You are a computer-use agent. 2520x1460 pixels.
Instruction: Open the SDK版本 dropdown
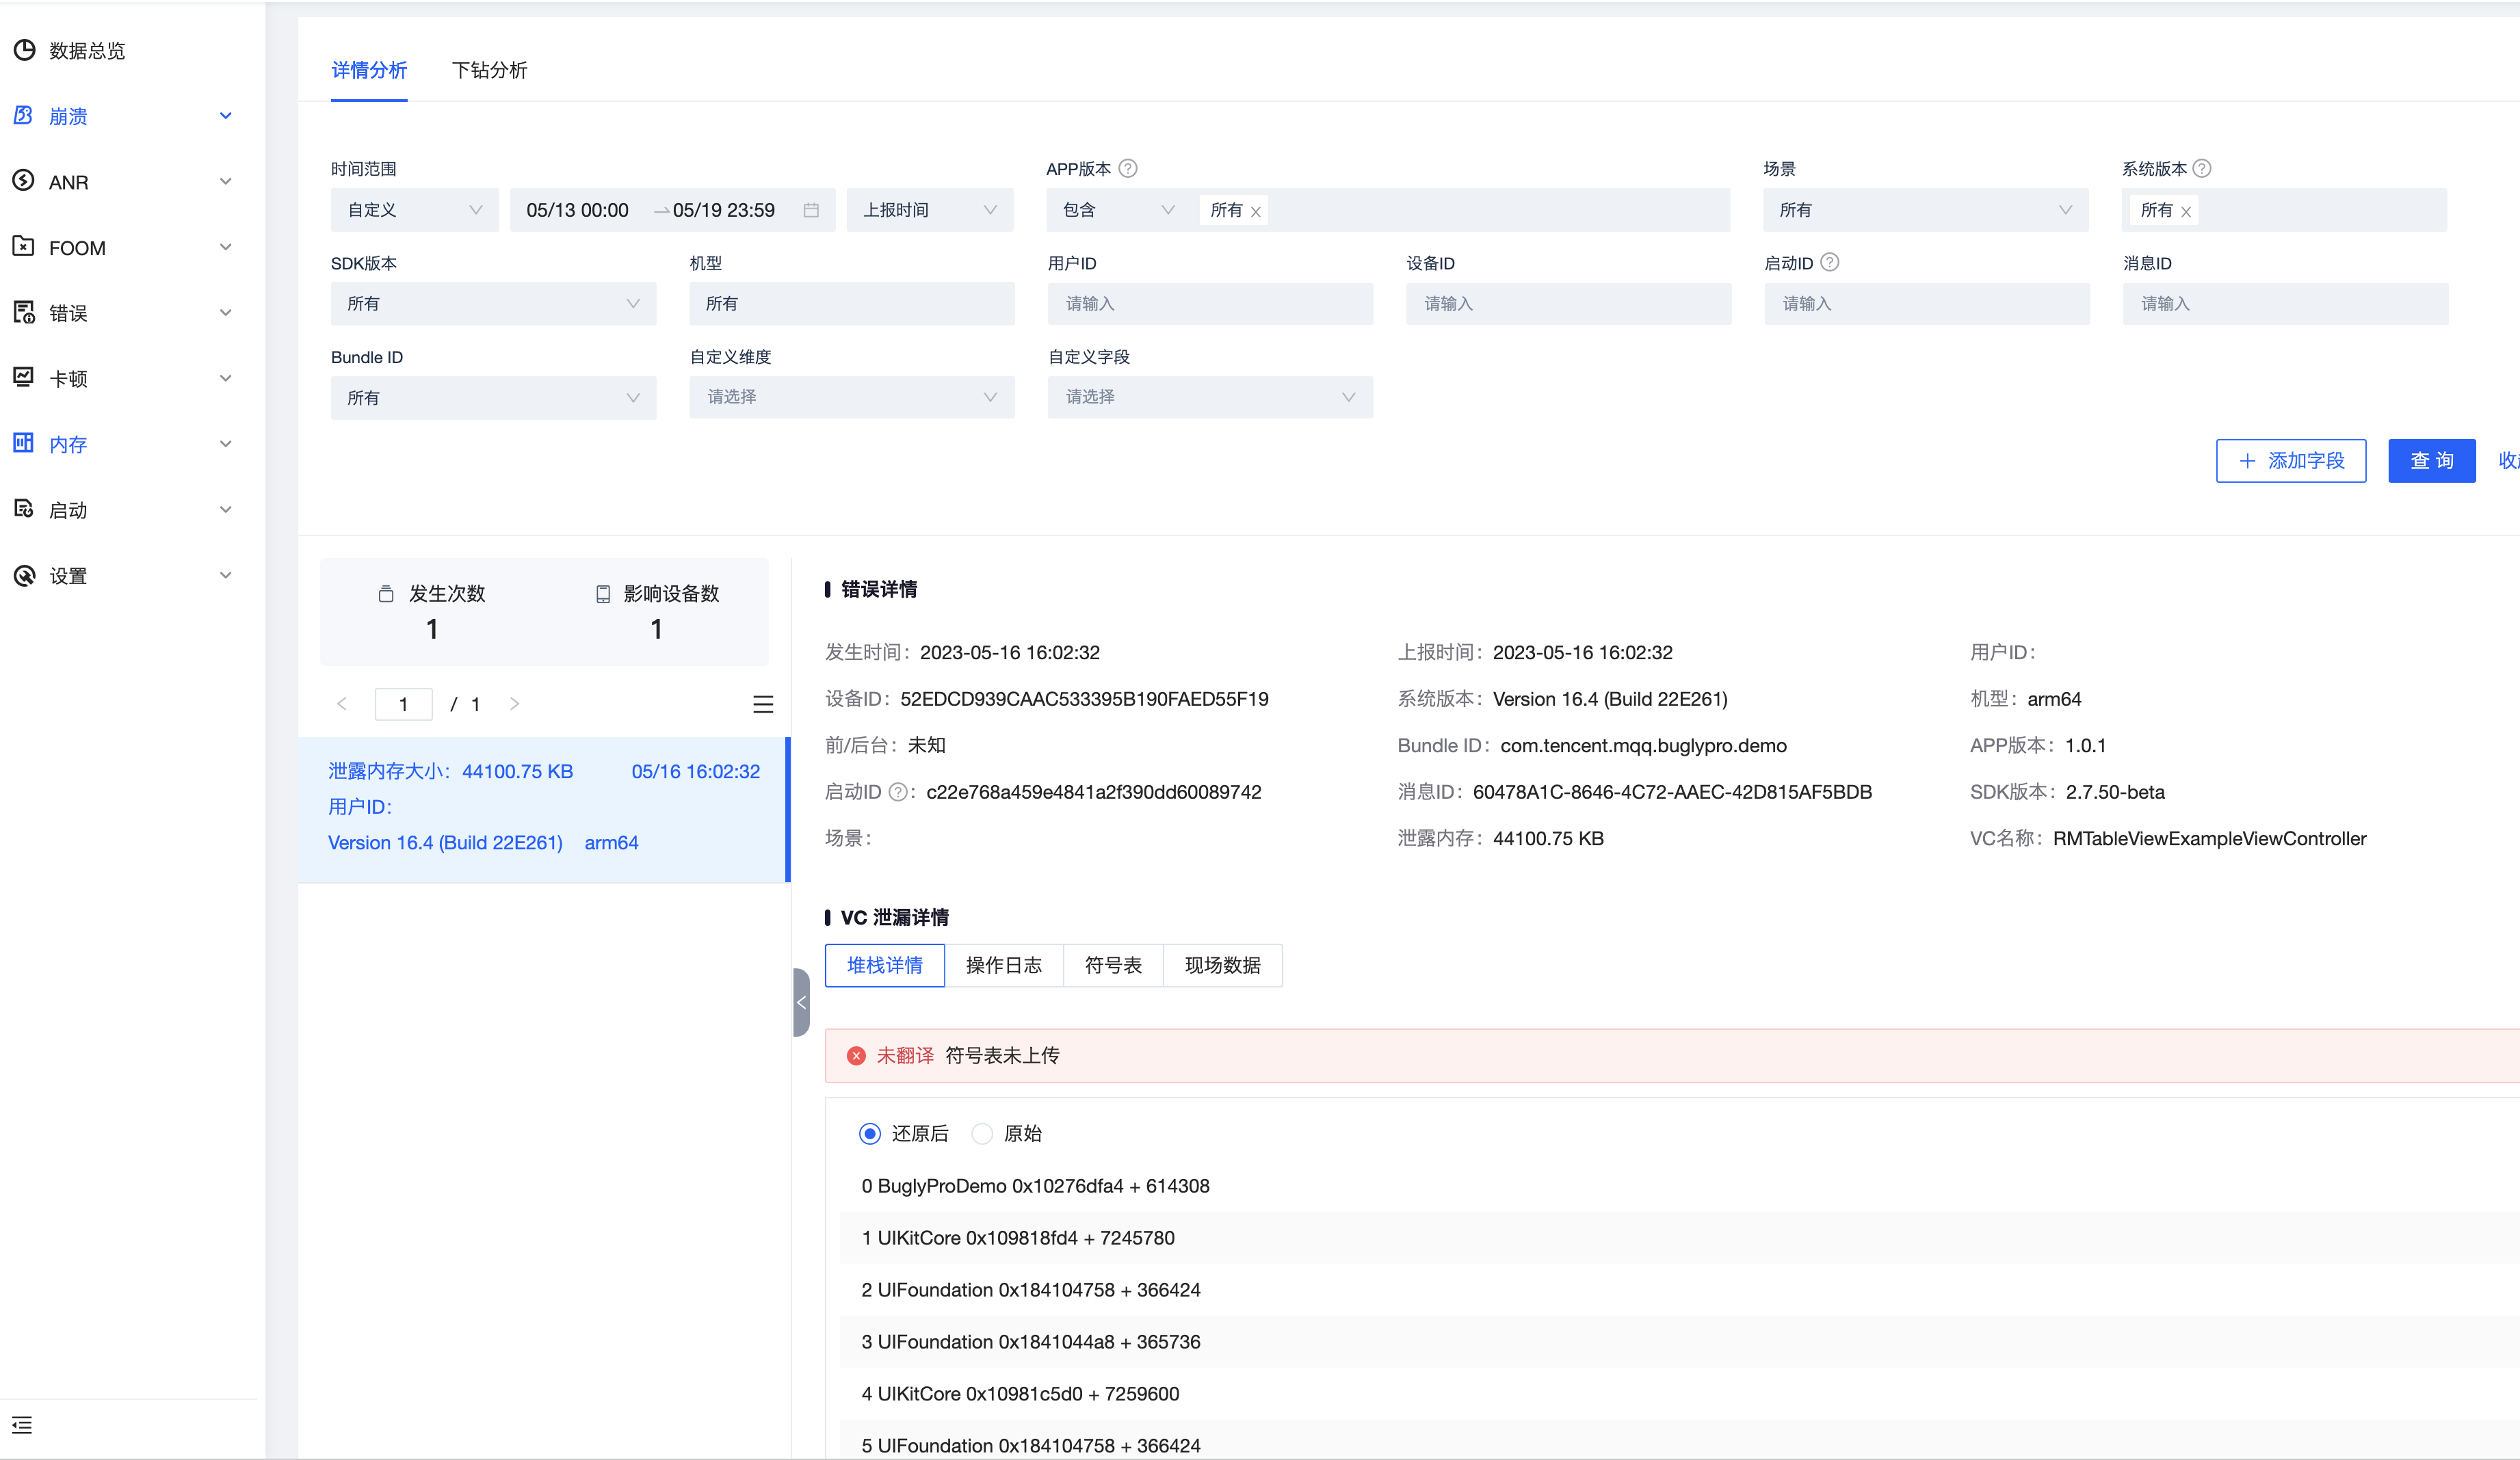[493, 303]
